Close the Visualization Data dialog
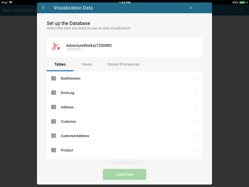Viewport: 249px width, 187px height. point(191,8)
